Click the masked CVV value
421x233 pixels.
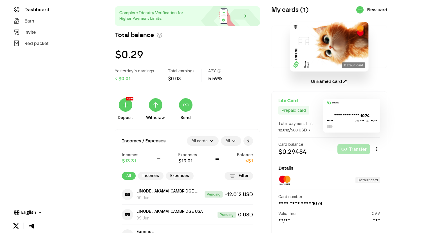pos(377,220)
